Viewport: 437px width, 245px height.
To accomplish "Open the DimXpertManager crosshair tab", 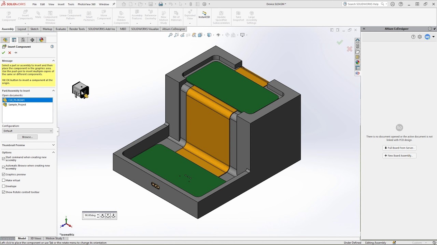I will coord(32,40).
